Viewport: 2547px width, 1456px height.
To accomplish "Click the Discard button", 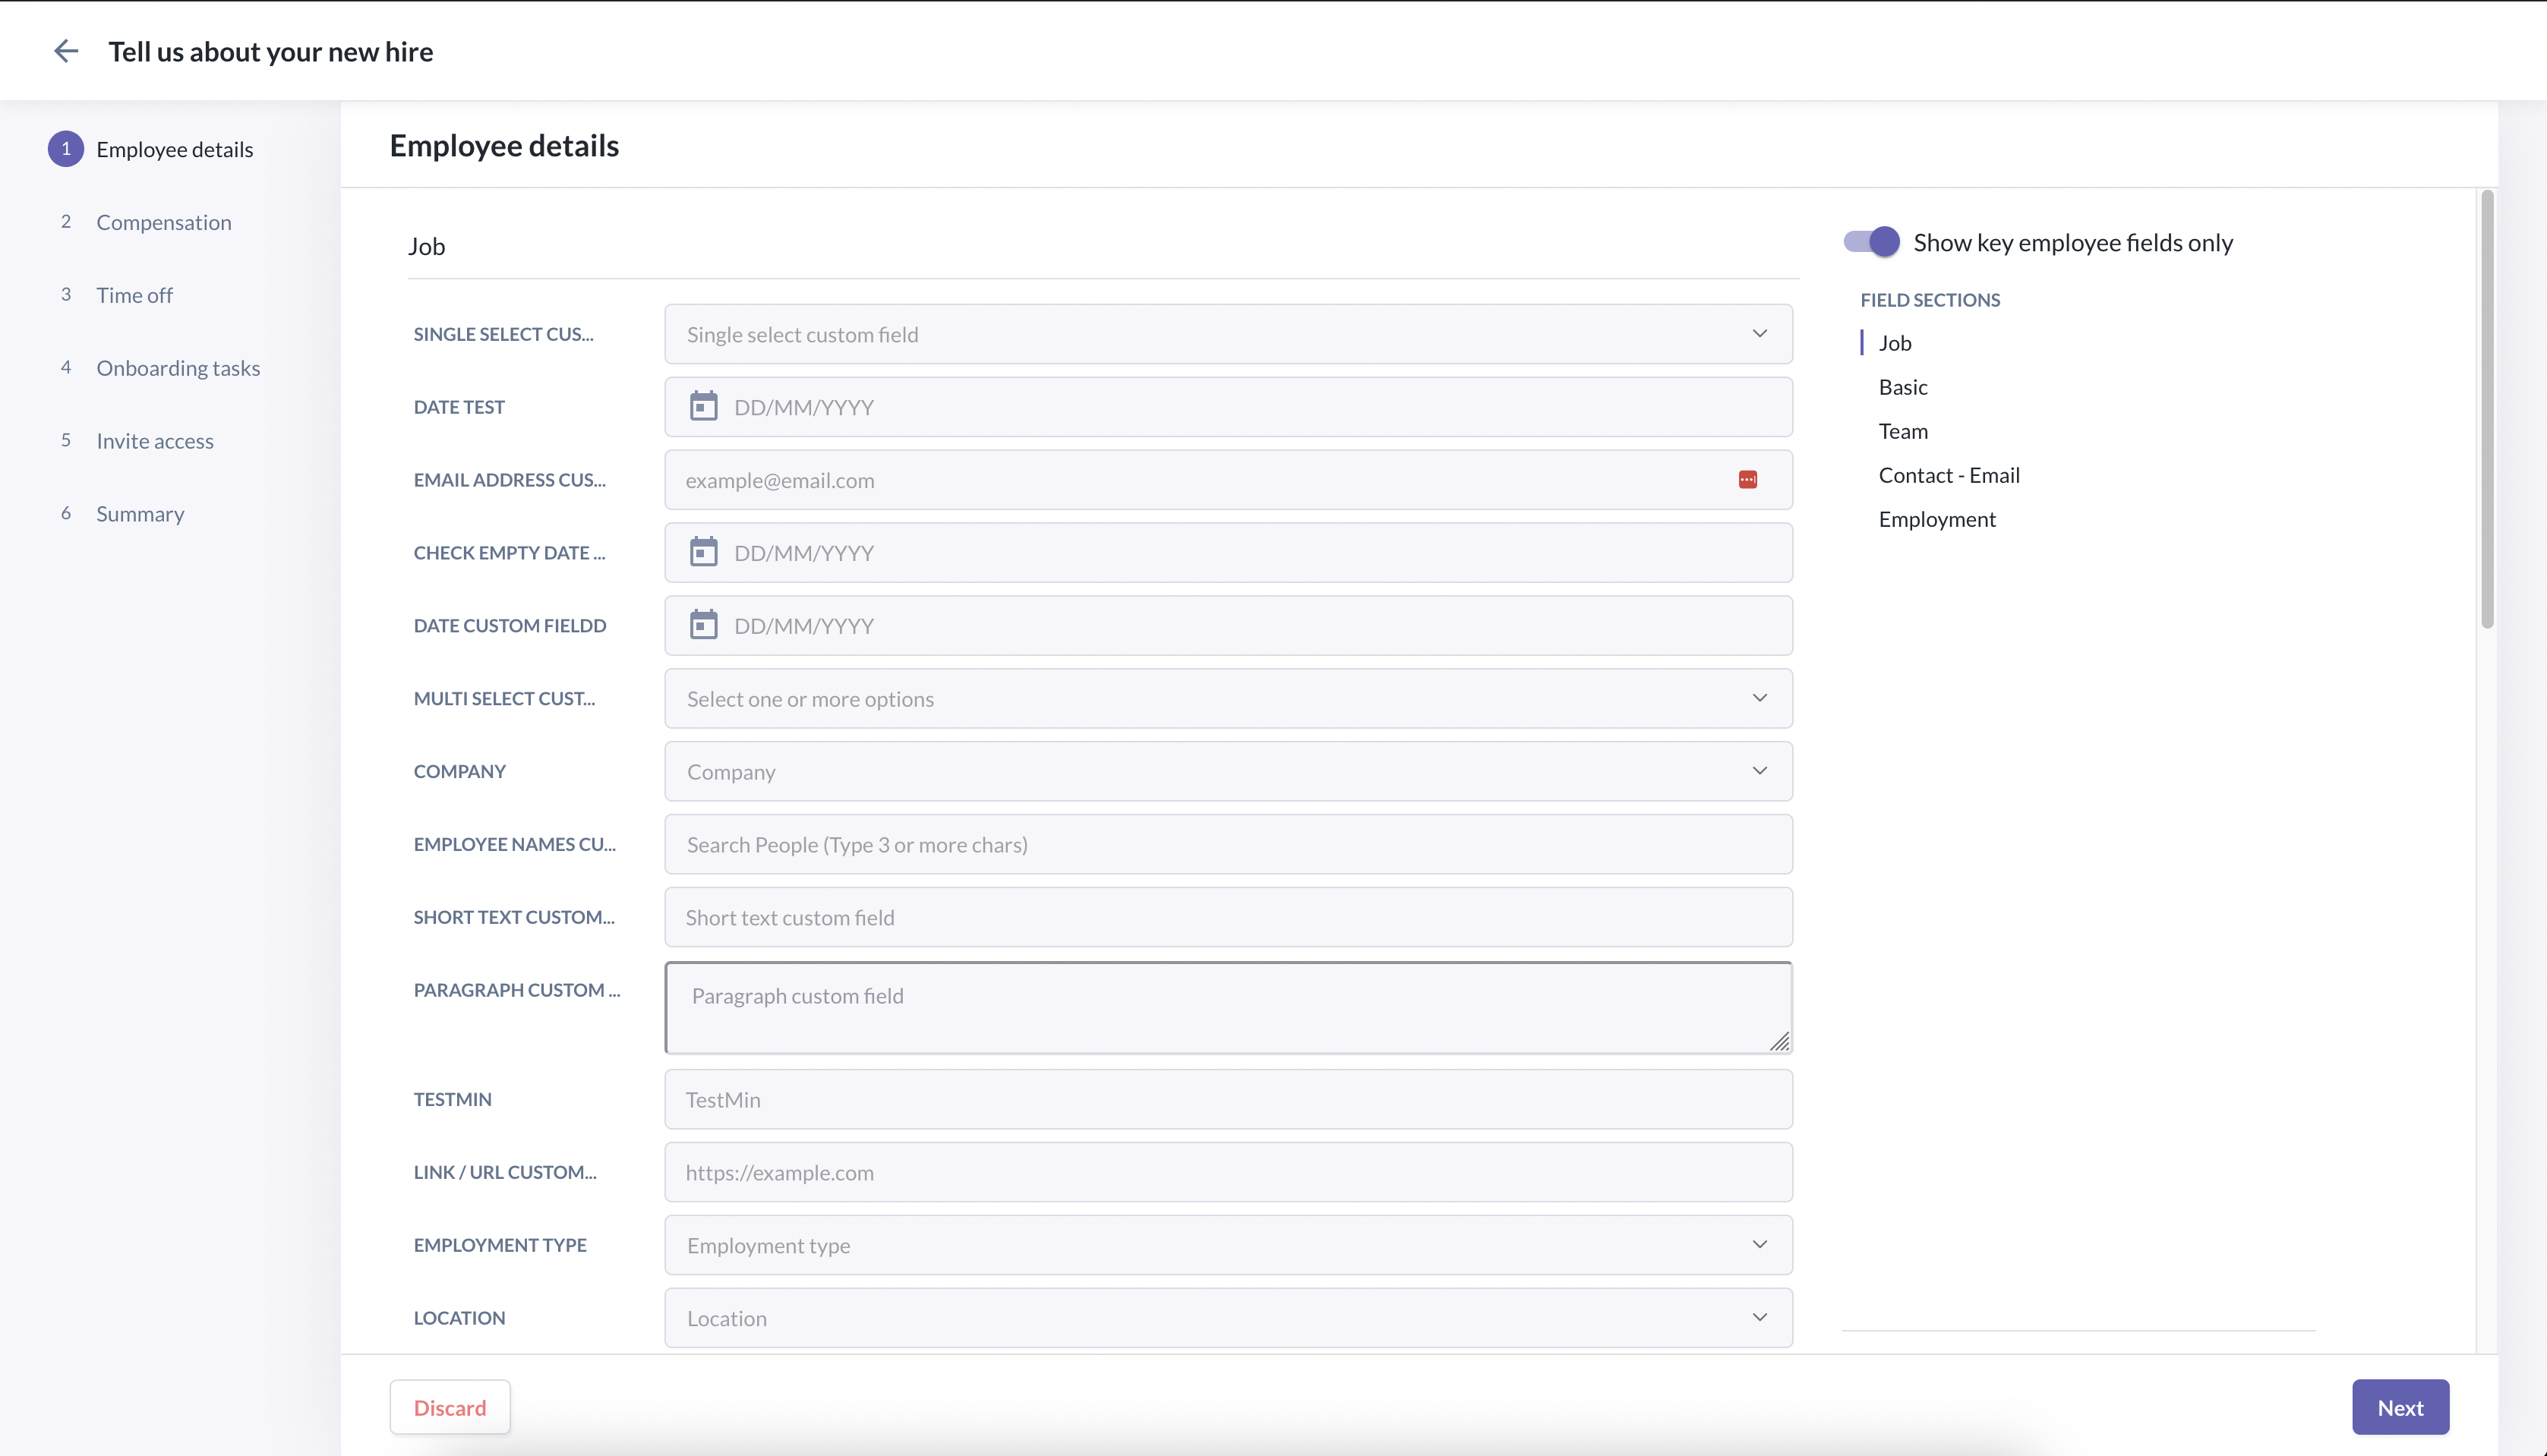I will [450, 1407].
